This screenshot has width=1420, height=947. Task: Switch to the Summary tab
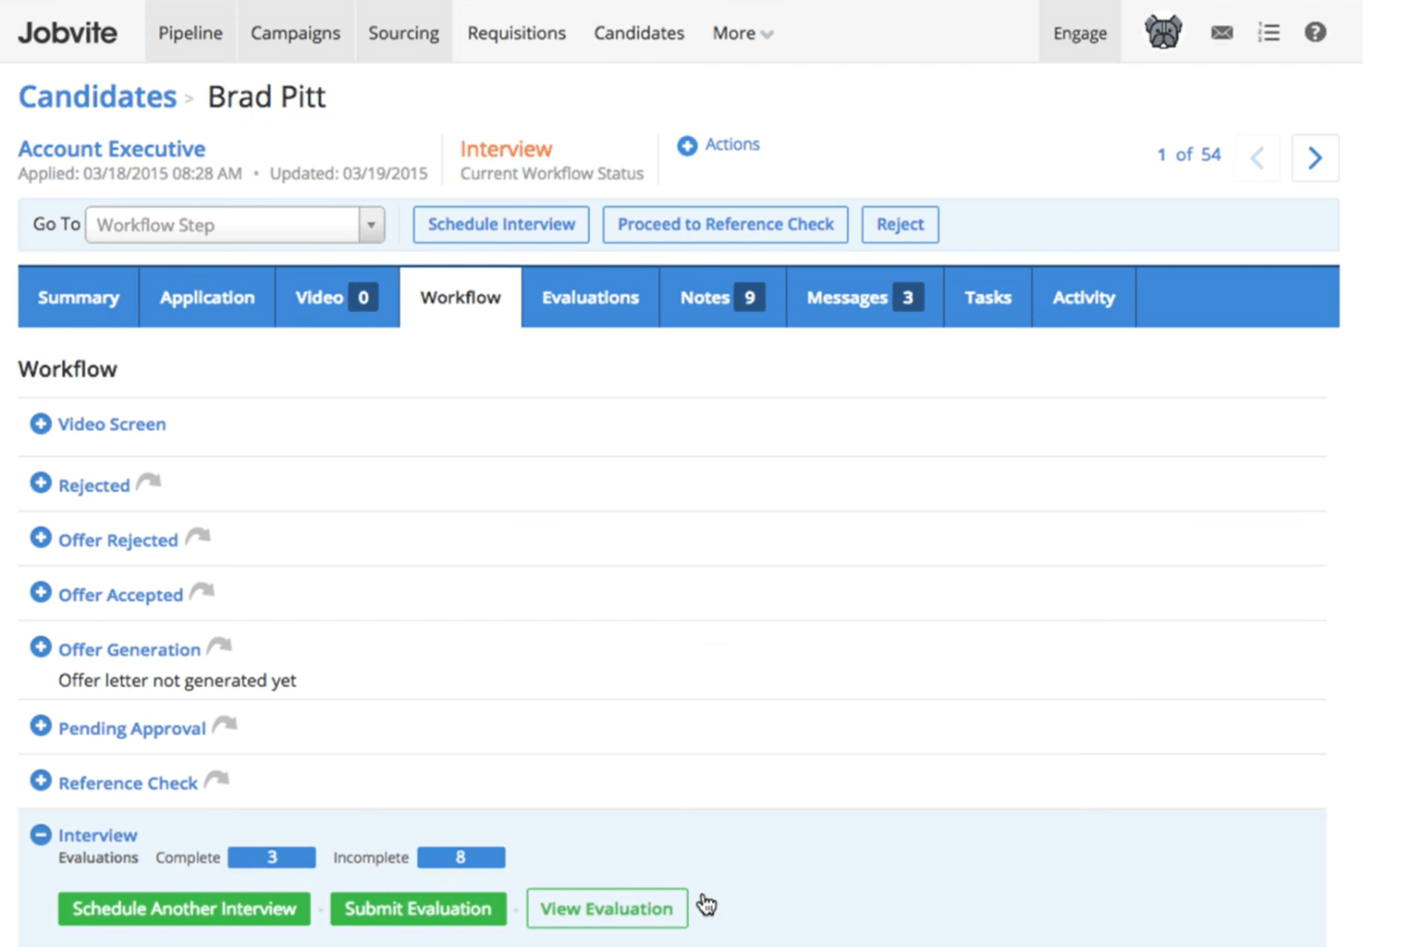pos(79,297)
